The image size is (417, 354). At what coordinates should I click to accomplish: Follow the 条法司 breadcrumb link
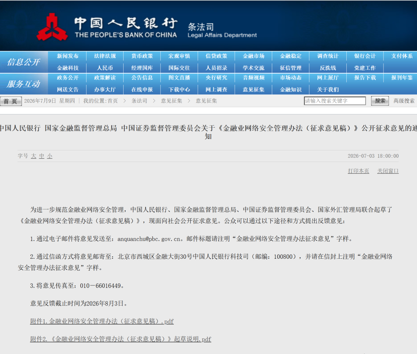pos(139,101)
